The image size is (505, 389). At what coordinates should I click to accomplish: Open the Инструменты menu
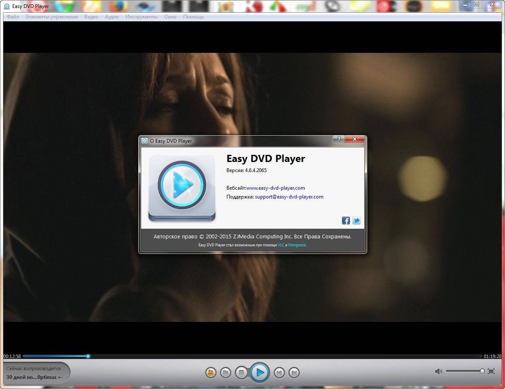(x=142, y=17)
